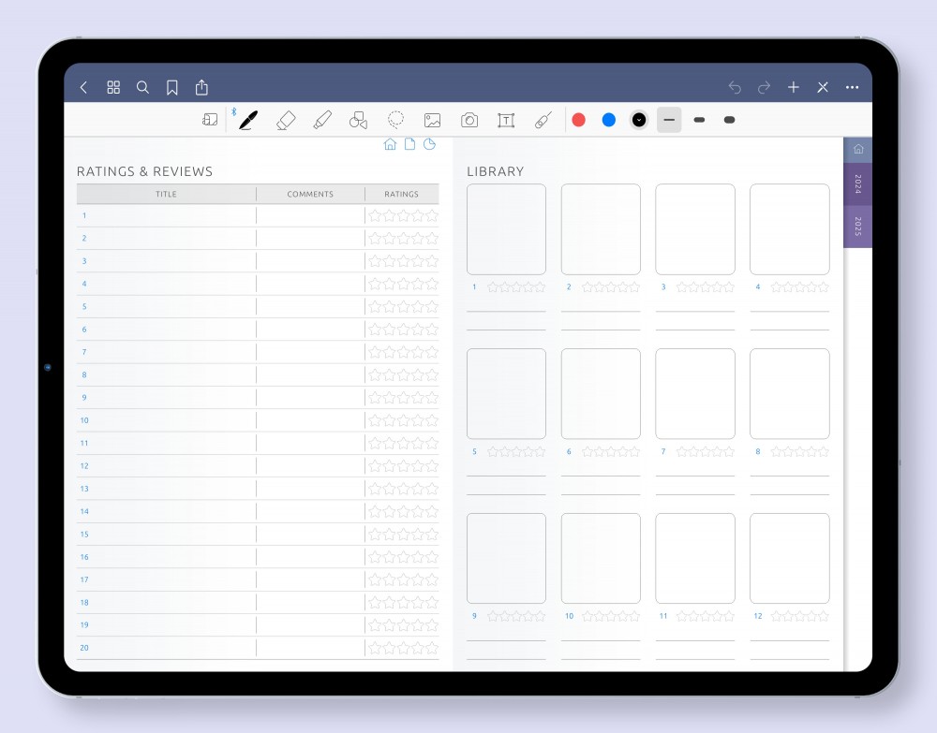The height and width of the screenshot is (733, 937).
Task: Choose the red pen color
Action: pyautogui.click(x=578, y=120)
